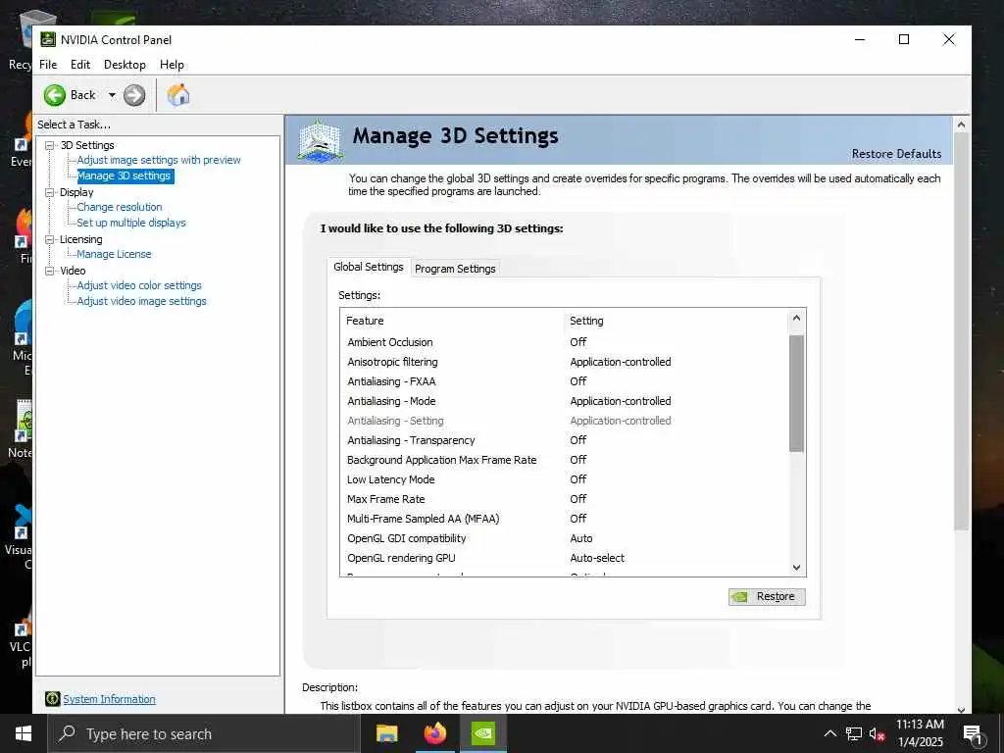The width and height of the screenshot is (1004, 753).
Task: Open the Home icon in toolbar
Action: coord(178,95)
